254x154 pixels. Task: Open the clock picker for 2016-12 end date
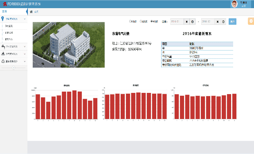pyautogui.click(x=223, y=22)
